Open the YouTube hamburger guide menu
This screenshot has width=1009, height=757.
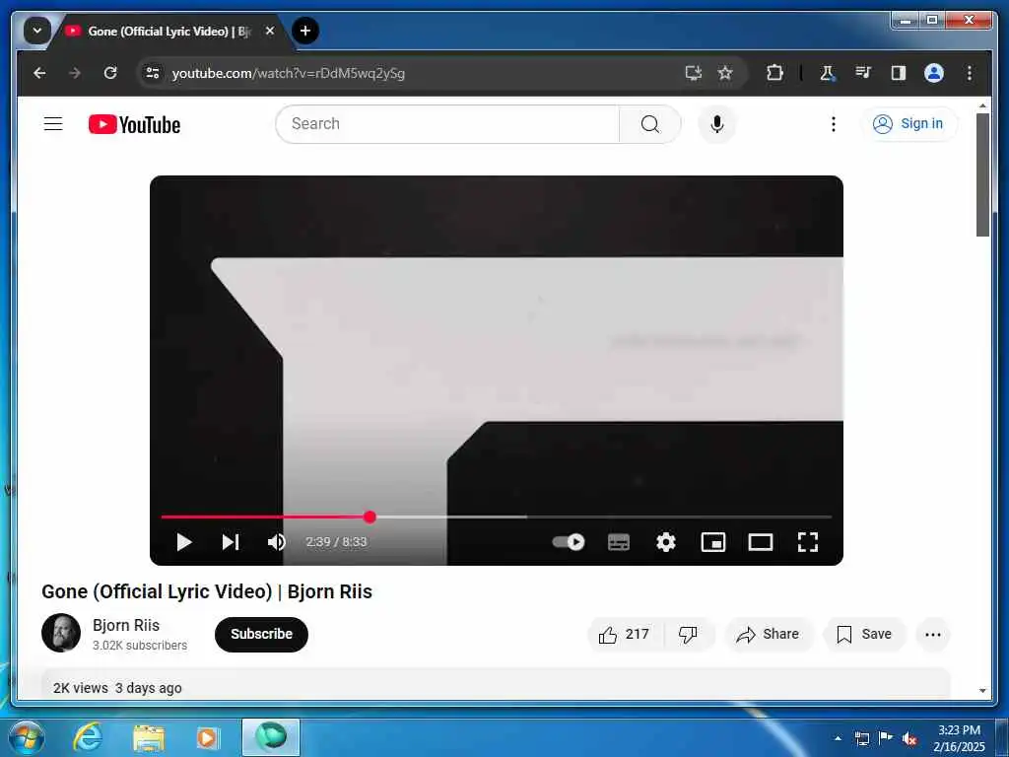point(53,123)
